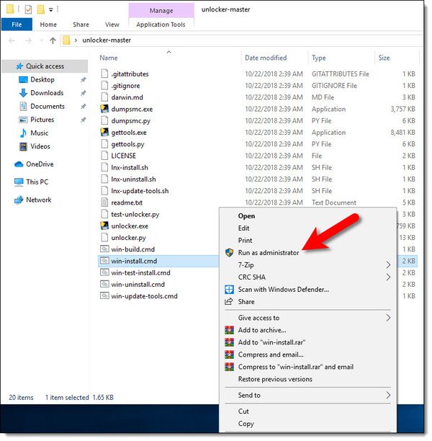Click the win-uninstall.cmd file icon
The height and width of the screenshot is (441, 432).
pyautogui.click(x=104, y=284)
